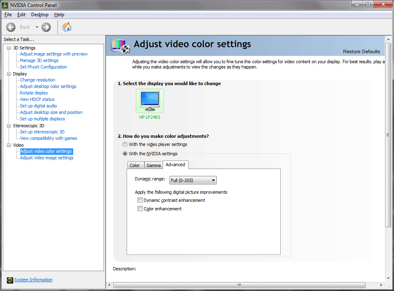Click the video color settings header icon
394x291 pixels.
click(x=121, y=46)
